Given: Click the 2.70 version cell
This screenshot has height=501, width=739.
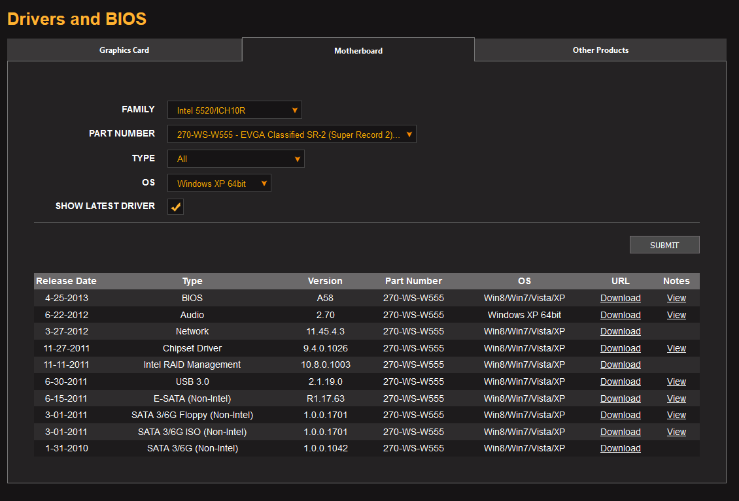Looking at the screenshot, I should point(325,315).
